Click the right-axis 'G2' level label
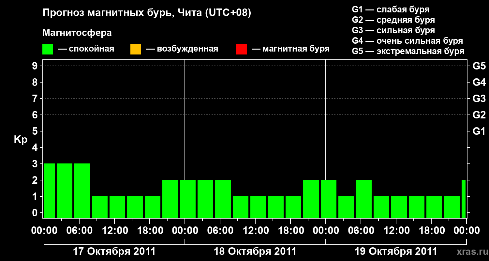 tap(479, 115)
